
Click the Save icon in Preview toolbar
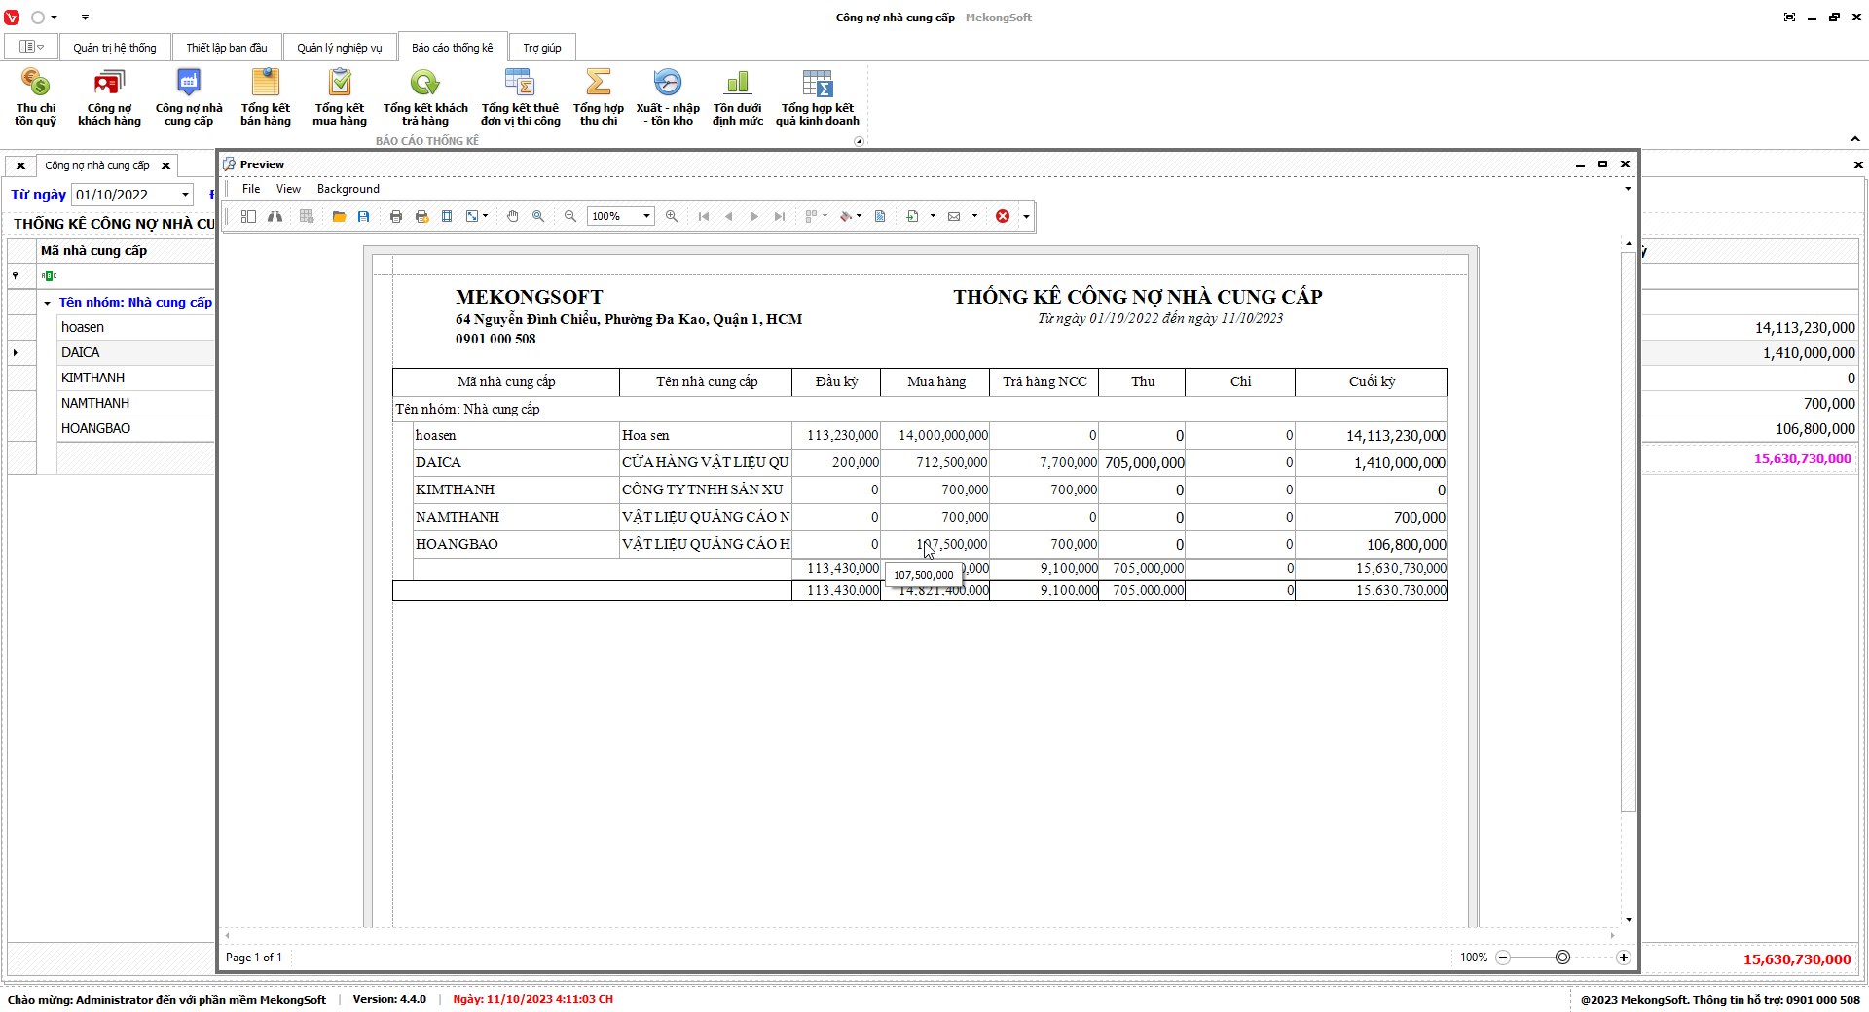click(x=363, y=216)
